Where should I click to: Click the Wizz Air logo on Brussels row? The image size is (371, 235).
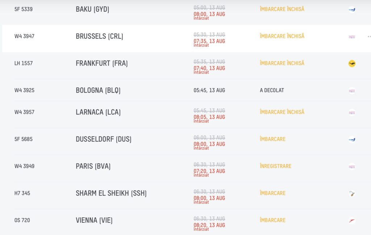point(352,37)
